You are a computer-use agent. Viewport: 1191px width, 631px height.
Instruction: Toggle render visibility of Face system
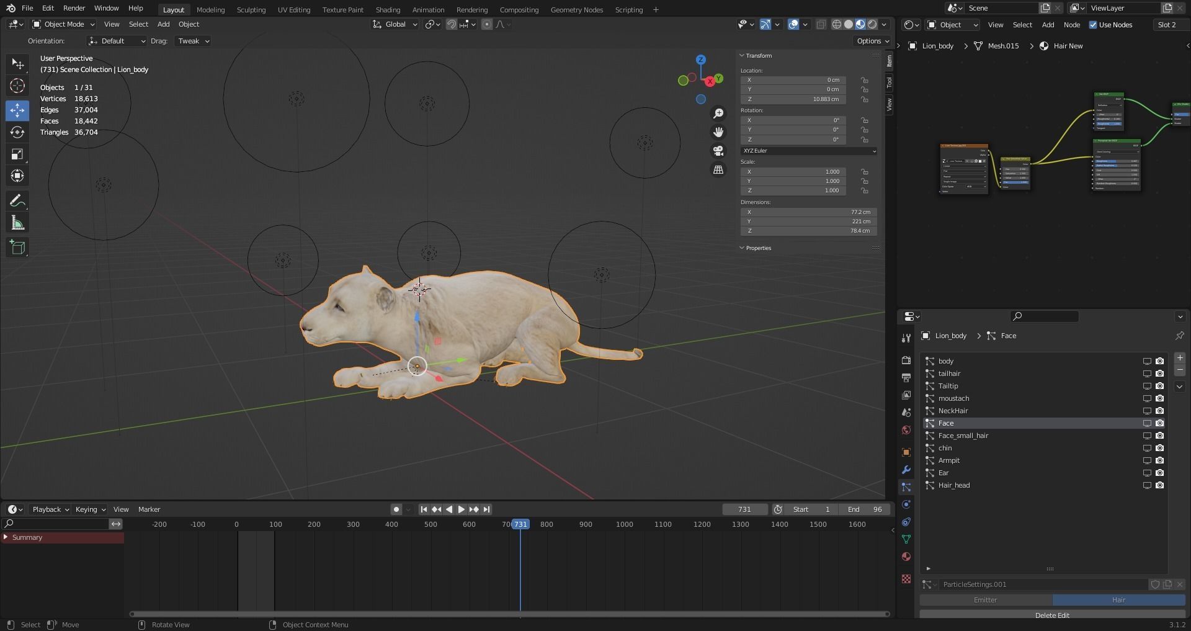pyautogui.click(x=1159, y=423)
